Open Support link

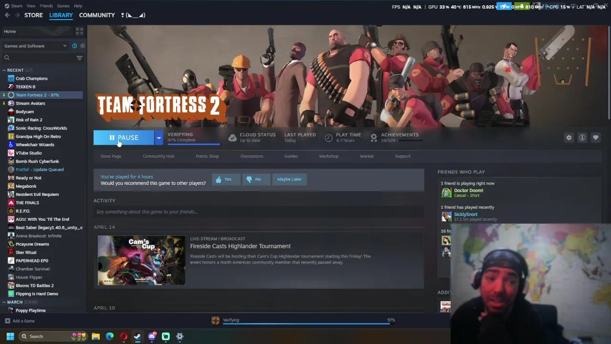click(402, 156)
